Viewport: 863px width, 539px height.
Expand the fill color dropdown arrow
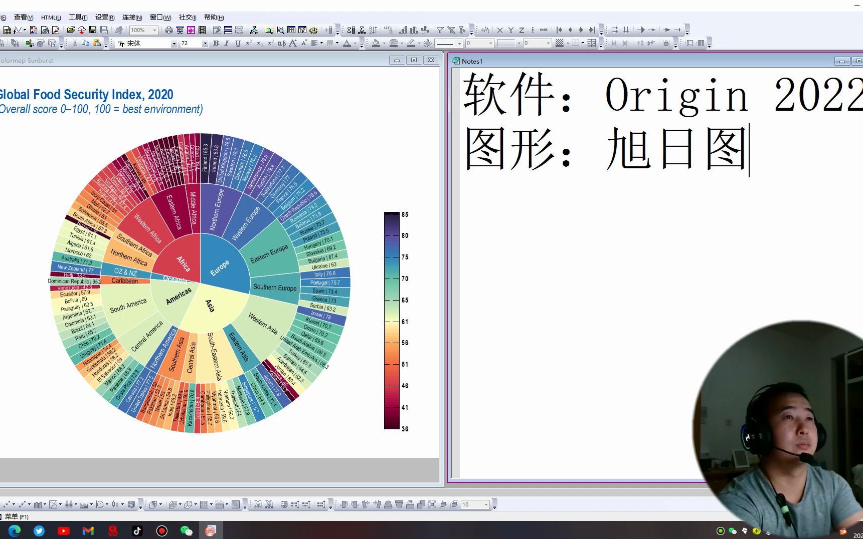(x=384, y=44)
